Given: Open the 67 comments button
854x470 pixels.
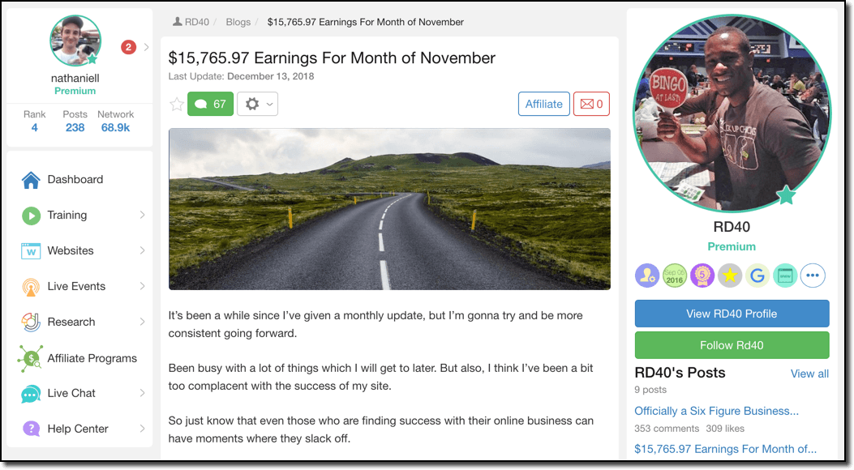Looking at the screenshot, I should click(x=210, y=104).
